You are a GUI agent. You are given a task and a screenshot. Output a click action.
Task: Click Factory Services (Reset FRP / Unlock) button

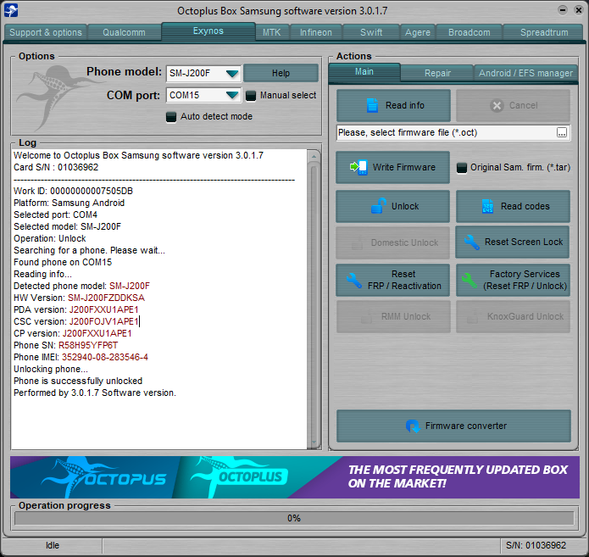(x=513, y=280)
